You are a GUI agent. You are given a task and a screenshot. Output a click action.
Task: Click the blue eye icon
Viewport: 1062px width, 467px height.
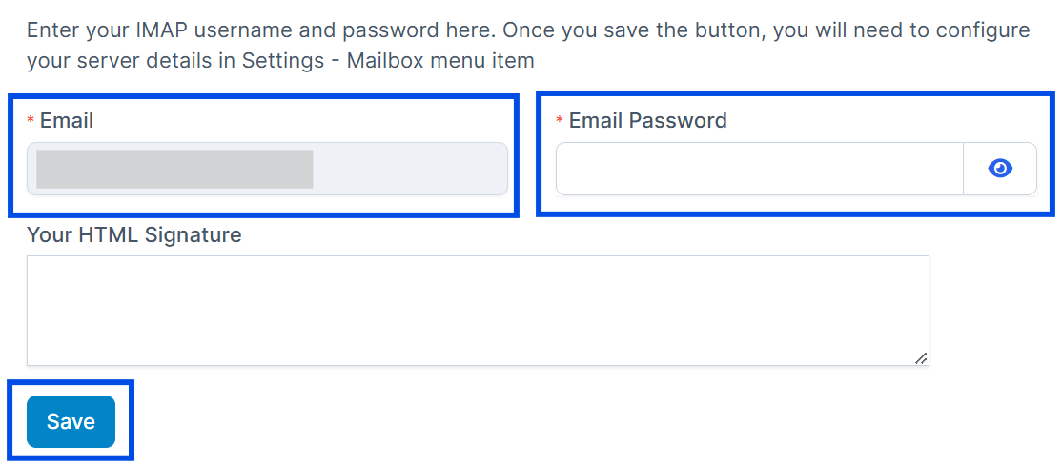(1000, 169)
